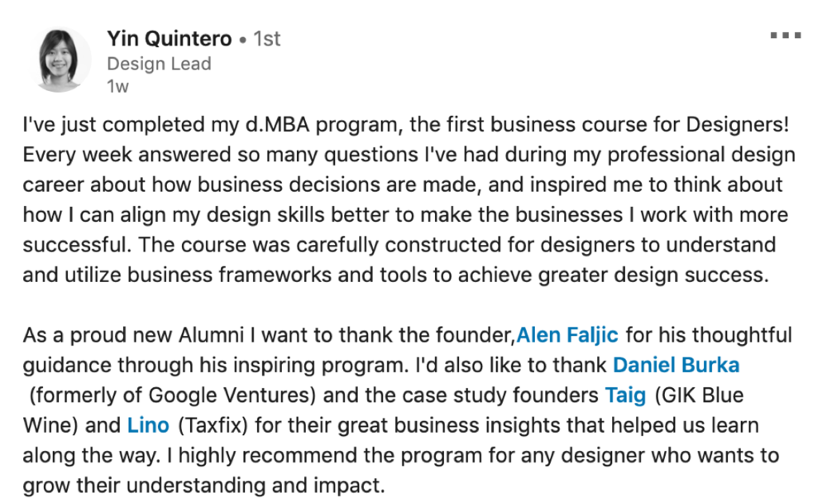Open the post via the 1w timestamp
This screenshot has width=827, height=503.
116,85
